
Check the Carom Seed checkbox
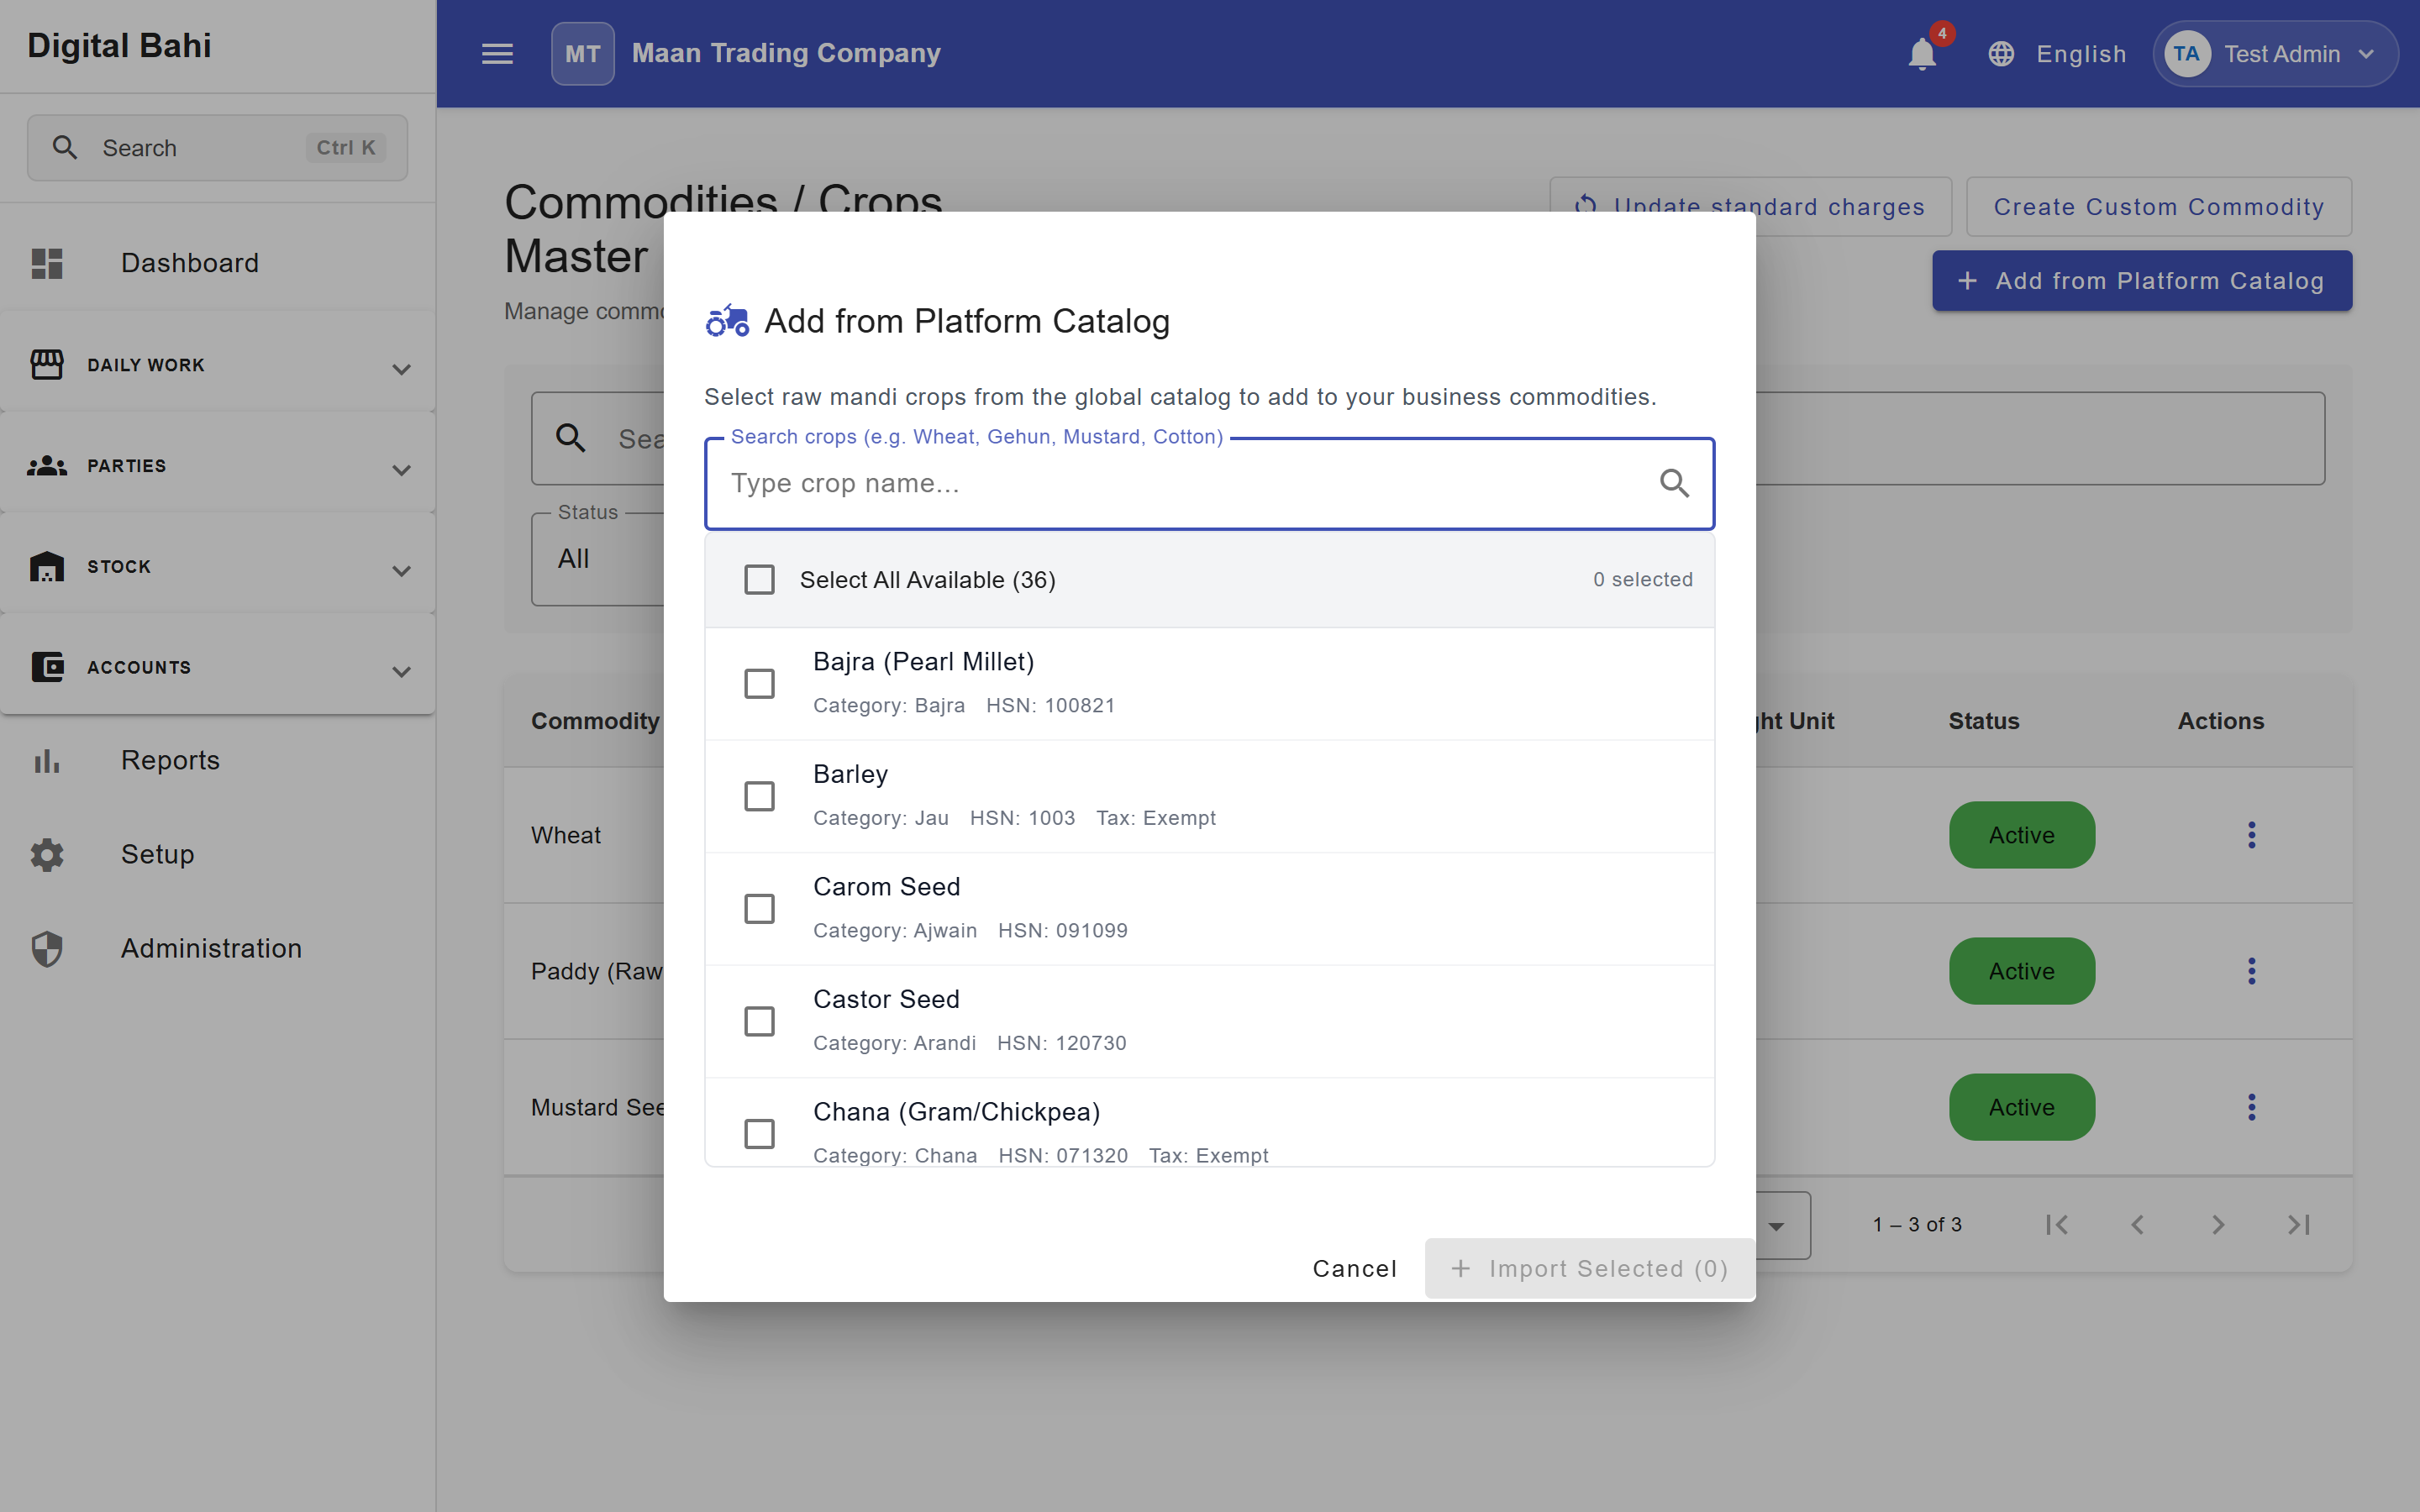[x=760, y=909]
